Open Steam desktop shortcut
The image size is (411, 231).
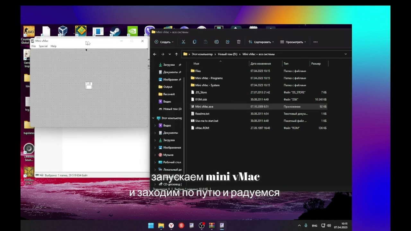pos(115,31)
